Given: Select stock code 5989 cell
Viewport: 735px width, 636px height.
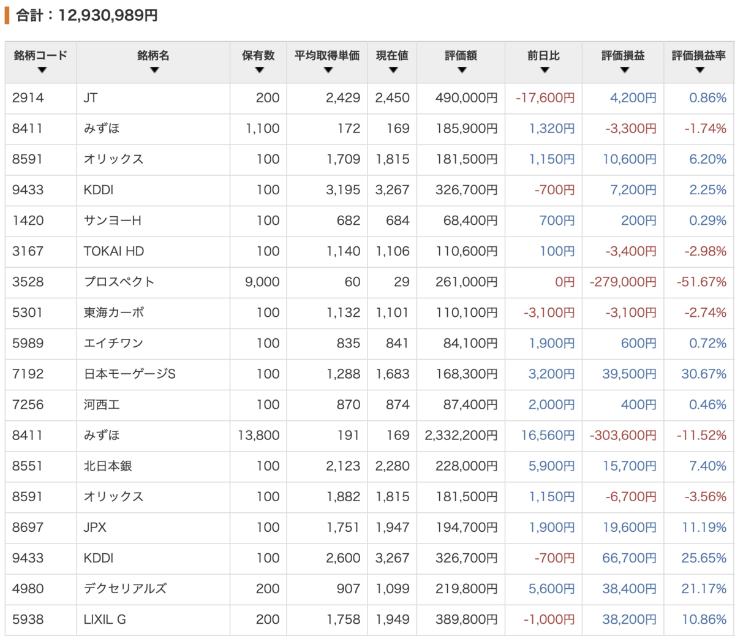Looking at the screenshot, I should click(x=28, y=343).
